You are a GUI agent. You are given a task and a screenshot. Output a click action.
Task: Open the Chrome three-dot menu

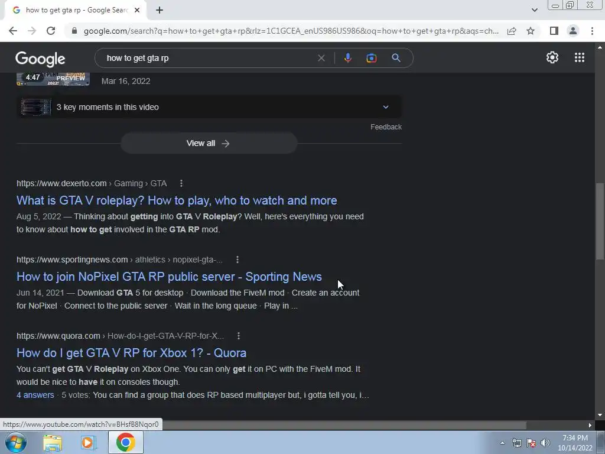592,31
